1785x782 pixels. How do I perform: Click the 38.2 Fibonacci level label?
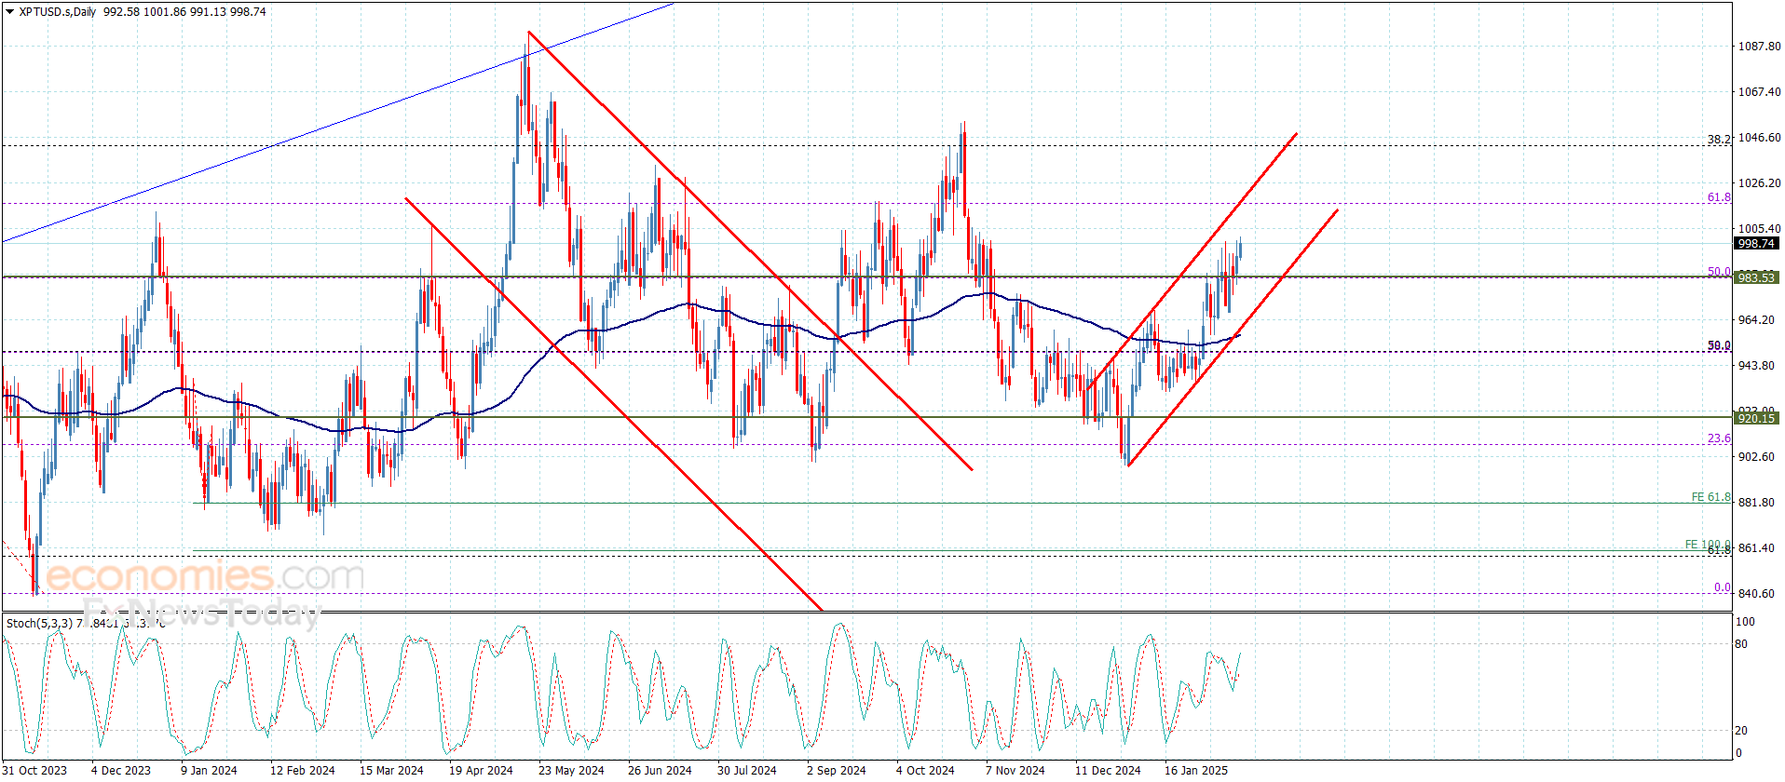(x=1719, y=140)
